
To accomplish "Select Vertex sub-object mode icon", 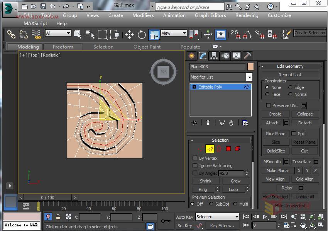I will (200, 148).
